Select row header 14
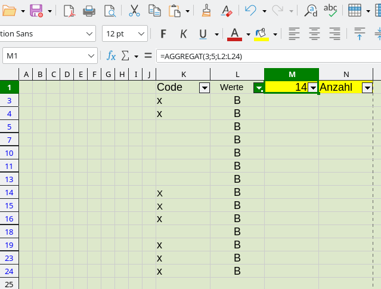 tap(9, 192)
